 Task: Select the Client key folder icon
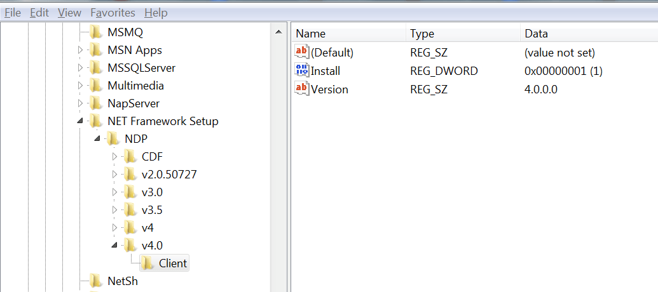pos(147,263)
